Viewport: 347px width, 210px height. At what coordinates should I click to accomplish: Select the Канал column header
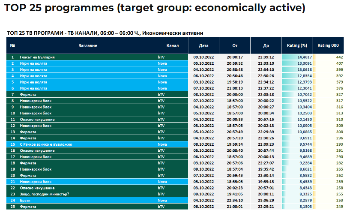point(172,45)
